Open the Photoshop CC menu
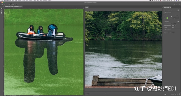181x96 pixels. coord(7,1)
